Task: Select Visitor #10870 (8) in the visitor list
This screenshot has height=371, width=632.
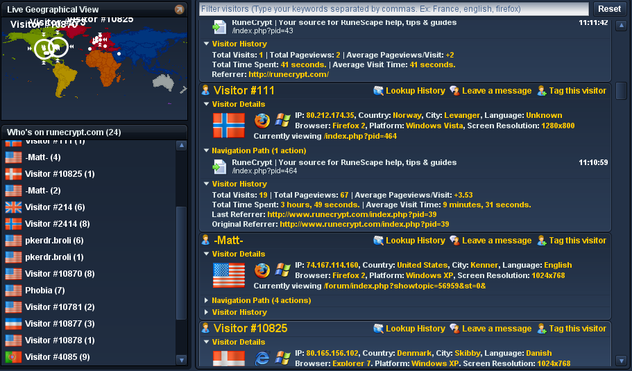Action: pos(90,273)
